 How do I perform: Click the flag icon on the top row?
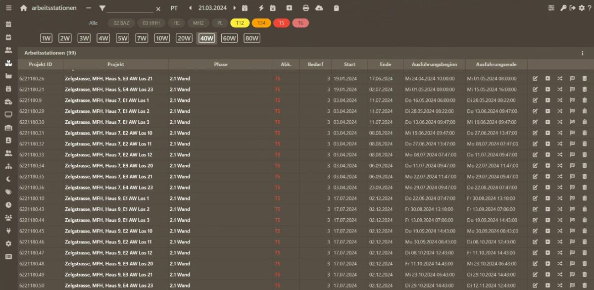pyautogui.click(x=573, y=78)
